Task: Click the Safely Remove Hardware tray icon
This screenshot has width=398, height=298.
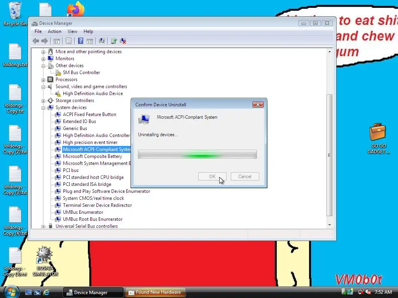Action: click(343, 292)
